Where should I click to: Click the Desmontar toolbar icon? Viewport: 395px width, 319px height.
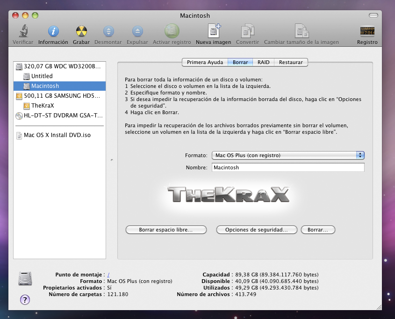pyautogui.click(x=108, y=31)
